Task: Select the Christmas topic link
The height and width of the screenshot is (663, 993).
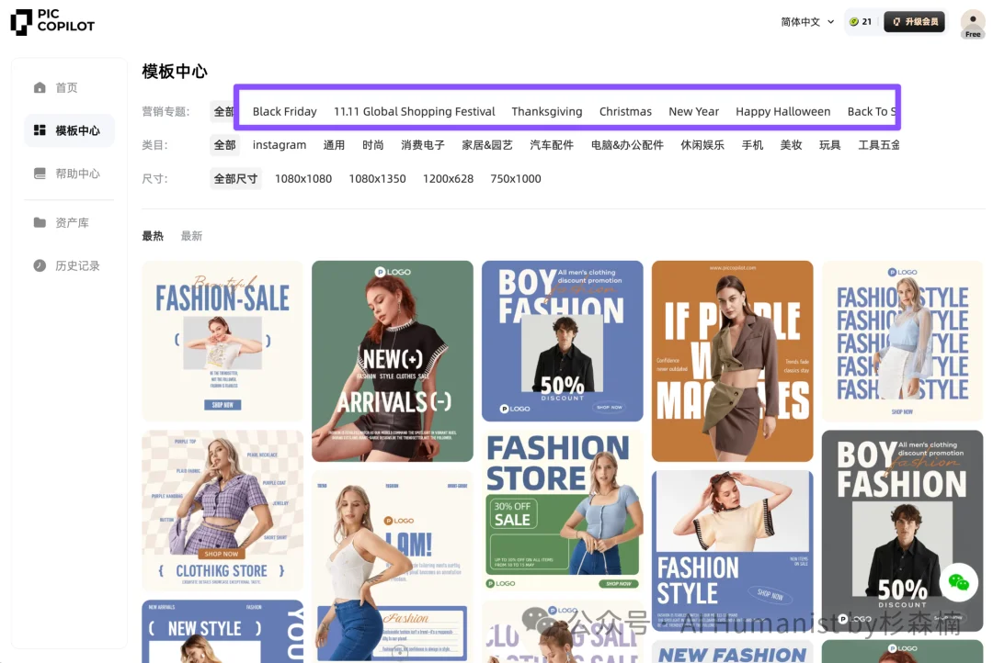Action: pyautogui.click(x=625, y=111)
